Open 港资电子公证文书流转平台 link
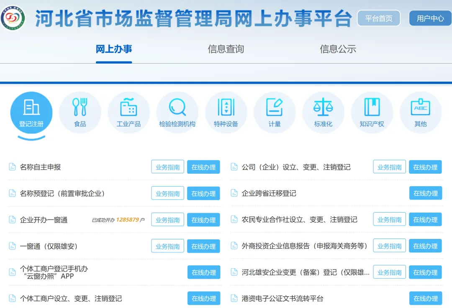This screenshot has height=308, width=452. point(282,298)
